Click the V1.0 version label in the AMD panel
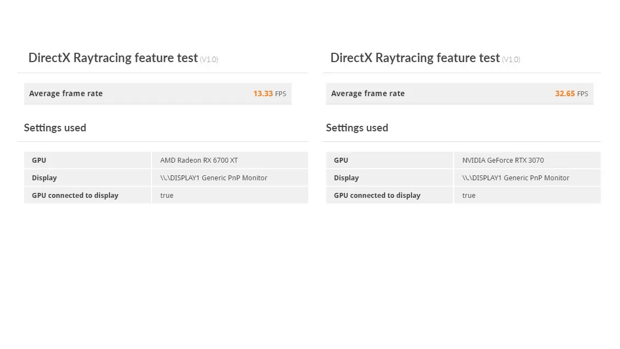This screenshot has height=349, width=620. tap(209, 59)
